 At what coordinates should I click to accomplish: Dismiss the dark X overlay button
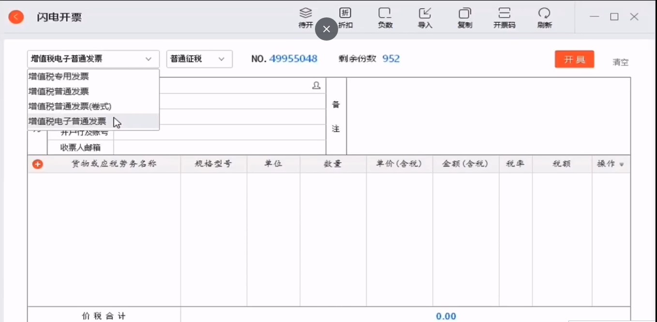(326, 29)
